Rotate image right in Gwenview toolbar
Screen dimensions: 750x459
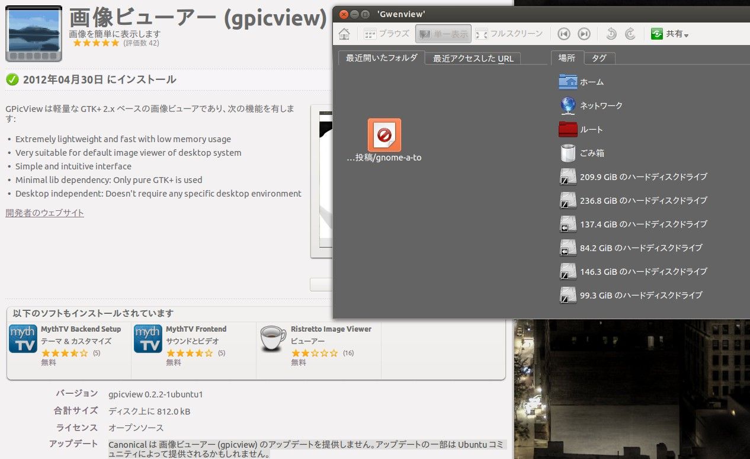click(630, 34)
